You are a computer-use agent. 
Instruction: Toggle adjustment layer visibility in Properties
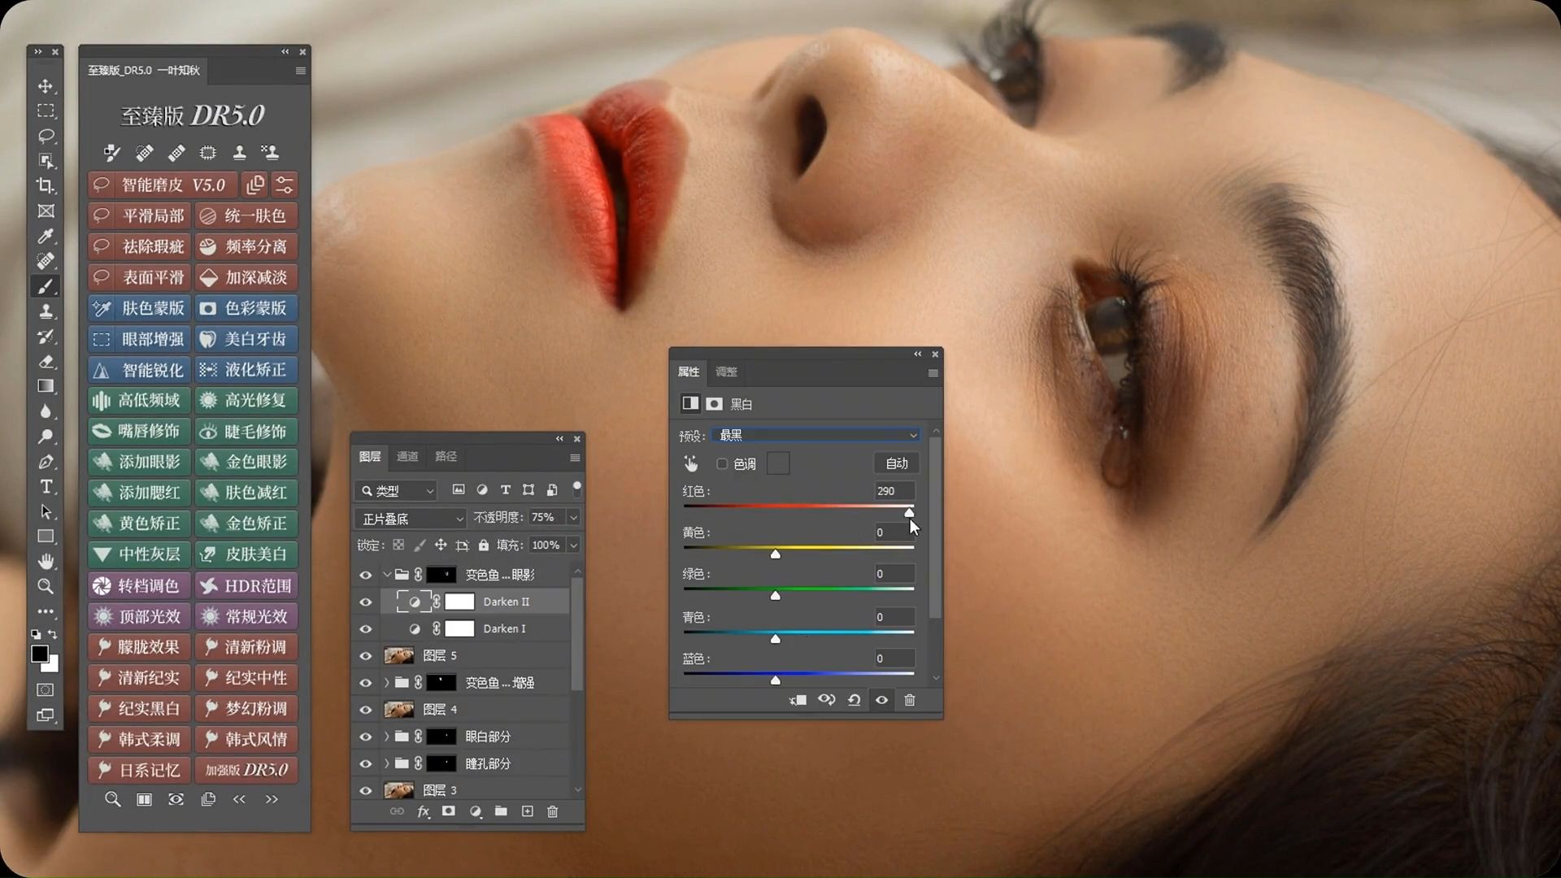point(881,700)
